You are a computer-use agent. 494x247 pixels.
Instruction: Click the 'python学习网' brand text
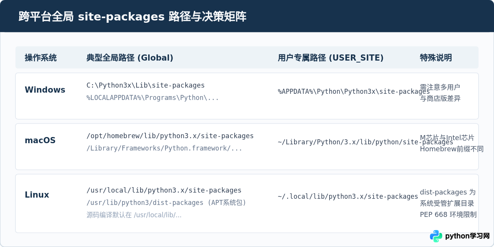pos(467,236)
